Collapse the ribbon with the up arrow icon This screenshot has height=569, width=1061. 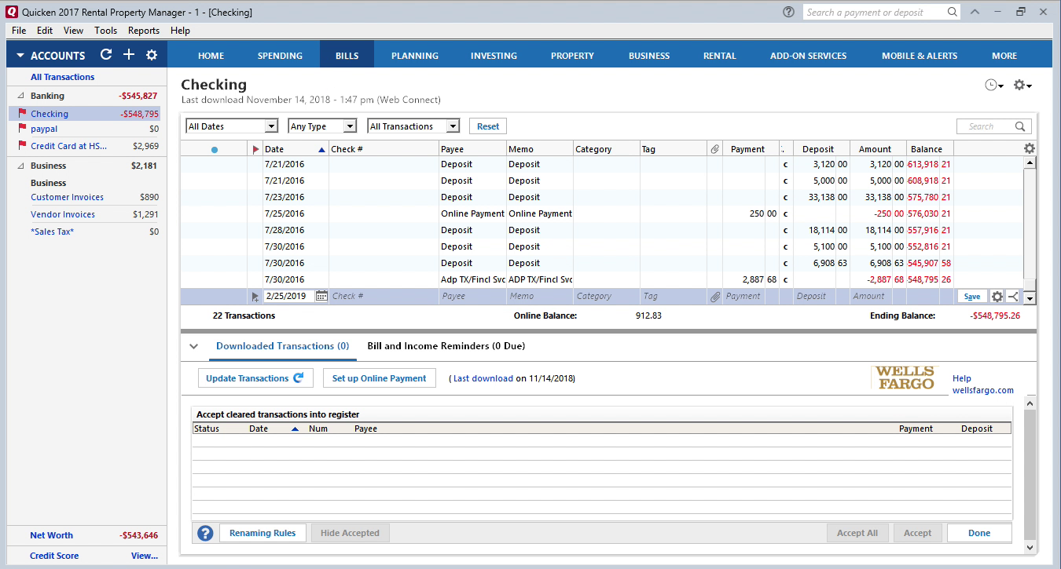(x=975, y=12)
